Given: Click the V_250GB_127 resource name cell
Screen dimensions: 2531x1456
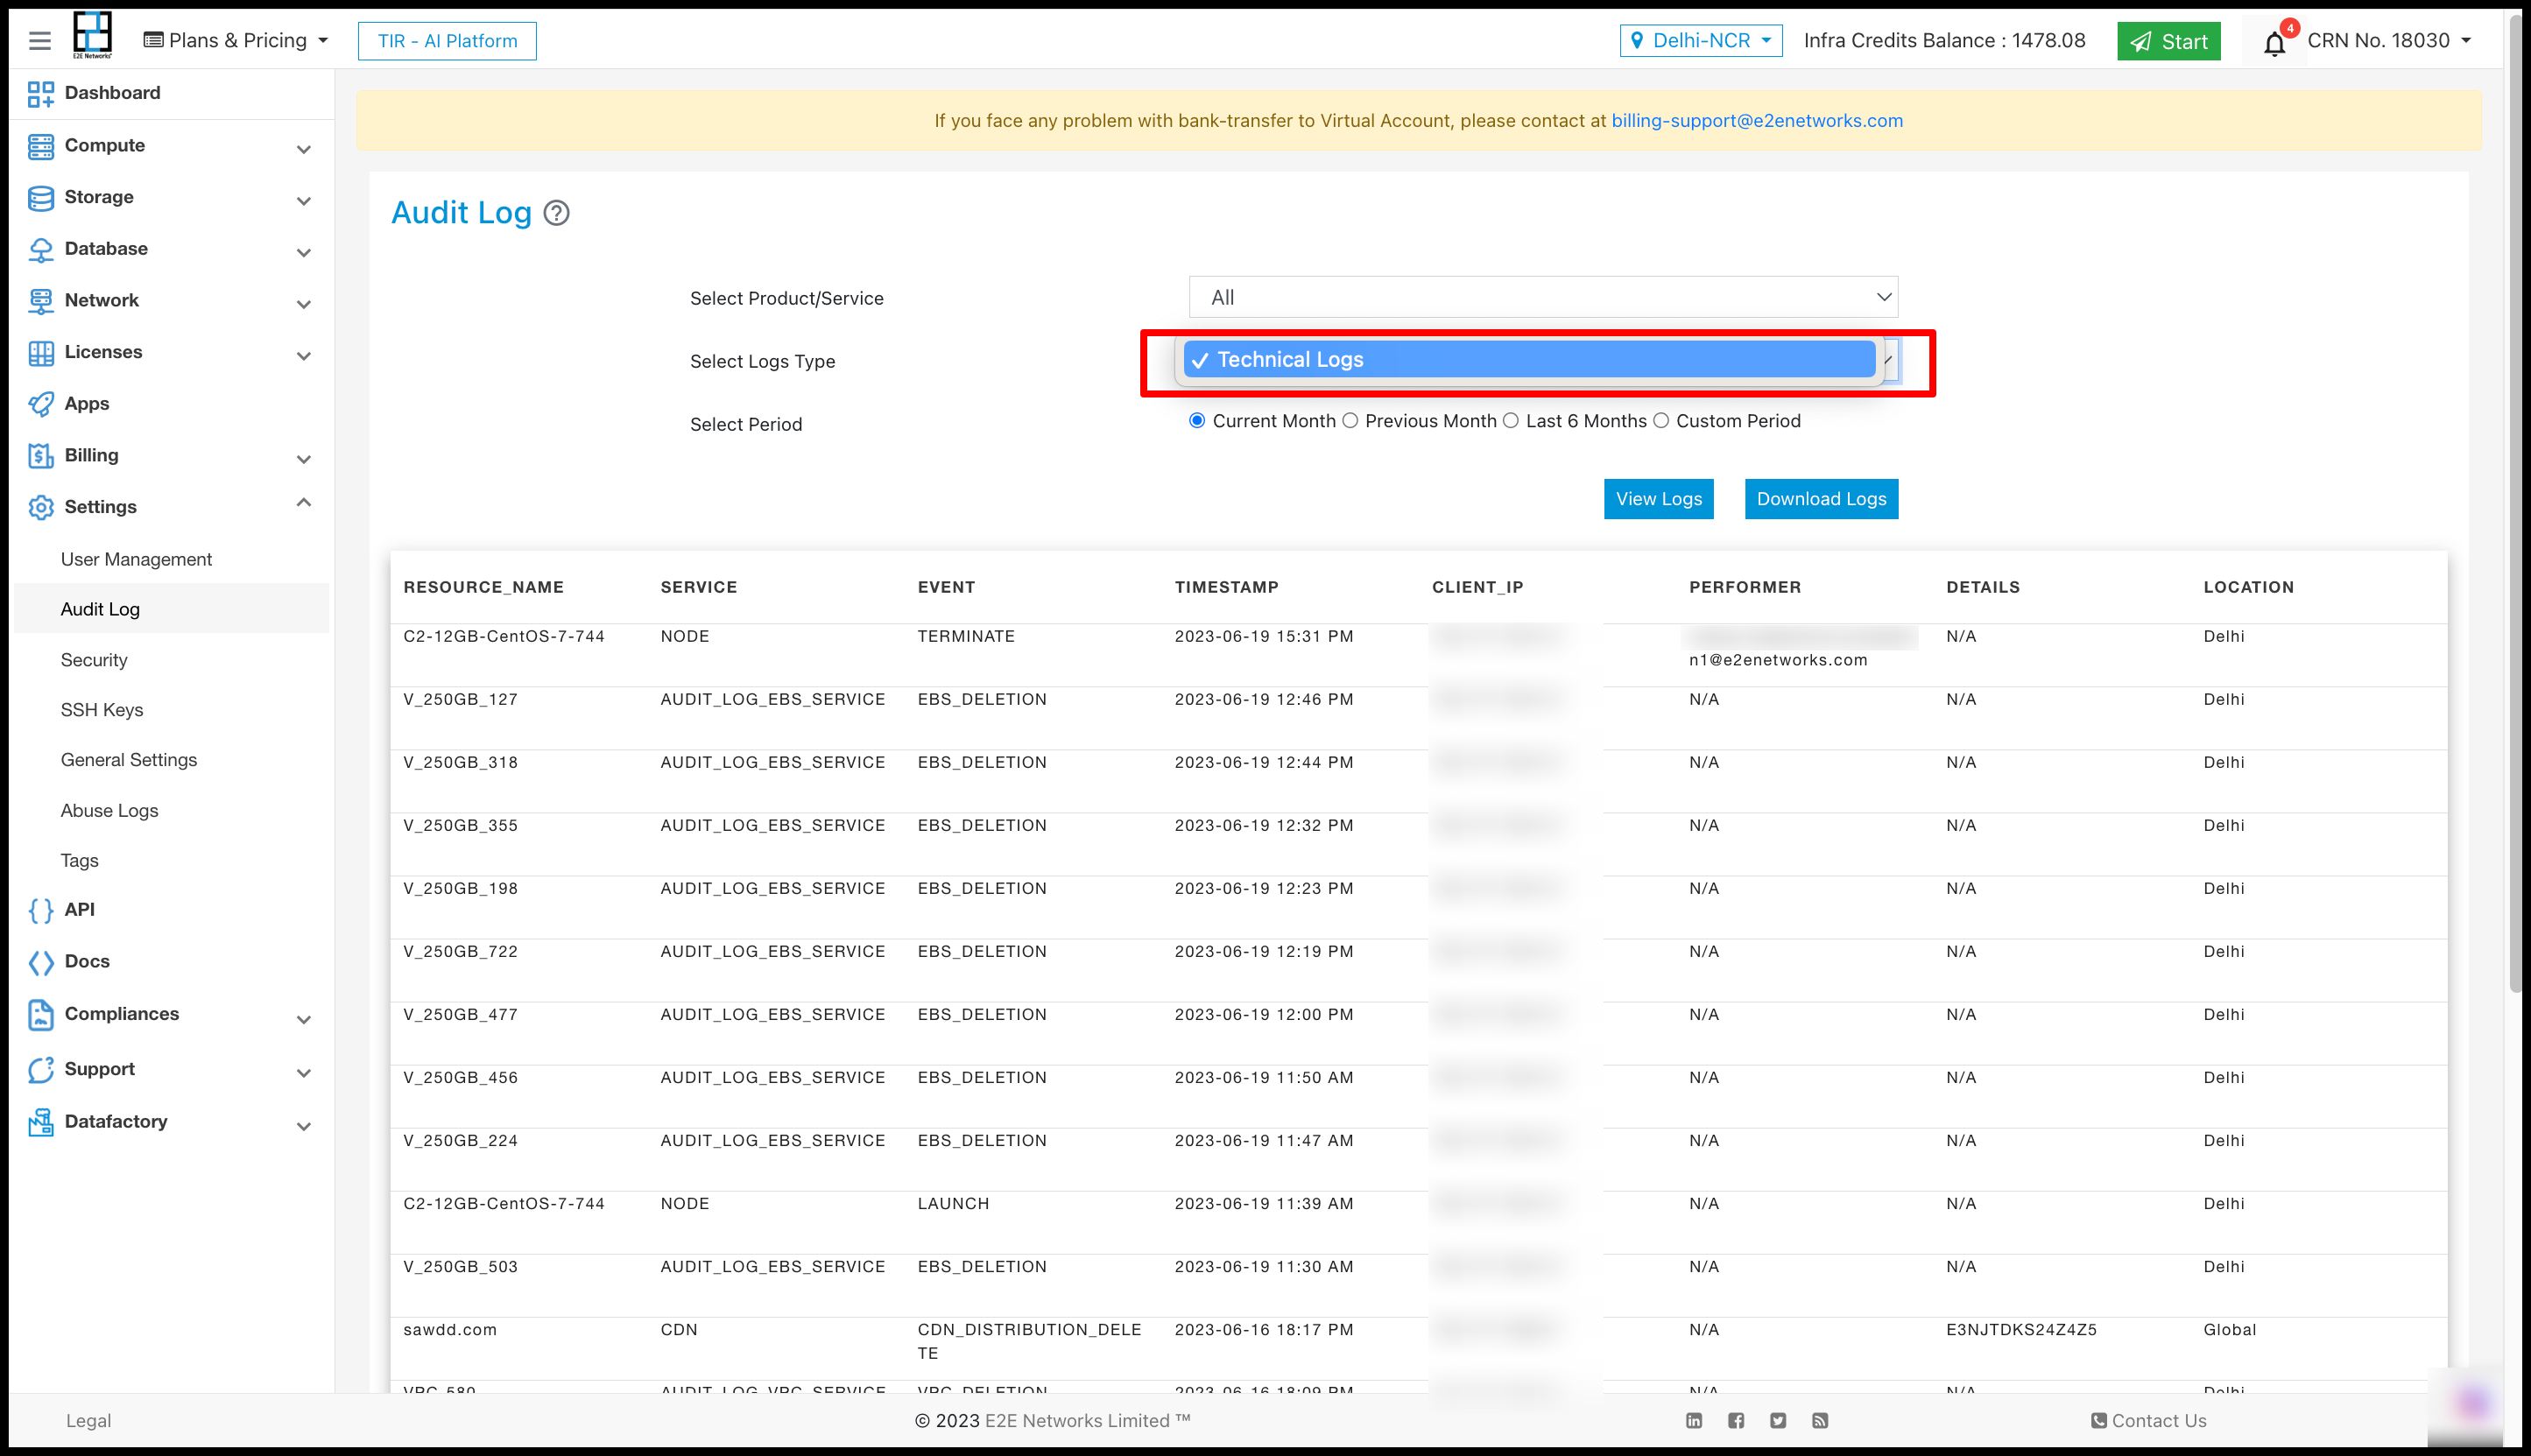Looking at the screenshot, I should point(460,699).
